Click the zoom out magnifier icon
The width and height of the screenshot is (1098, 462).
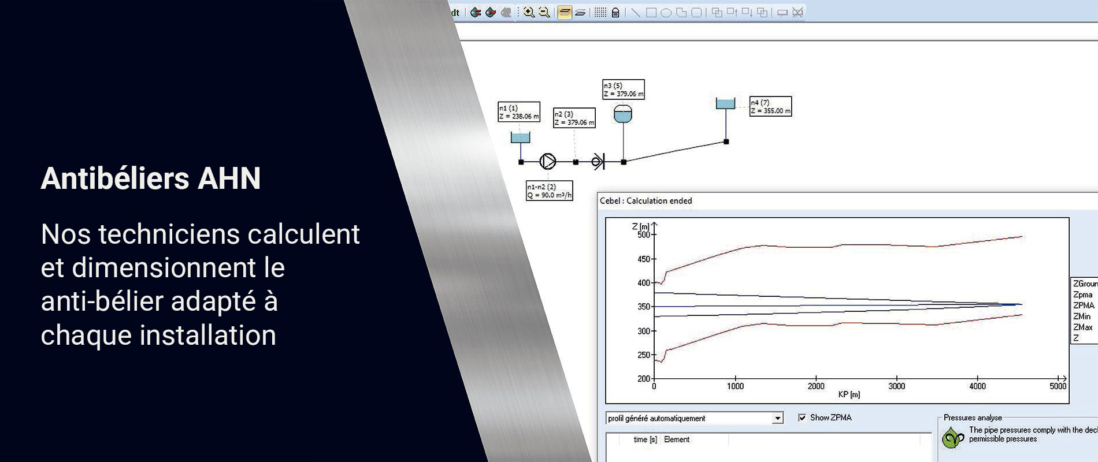coord(544,12)
